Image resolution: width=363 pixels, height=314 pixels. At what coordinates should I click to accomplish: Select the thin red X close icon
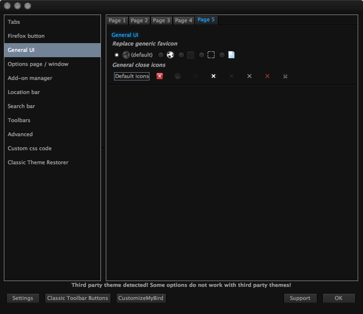pos(267,76)
